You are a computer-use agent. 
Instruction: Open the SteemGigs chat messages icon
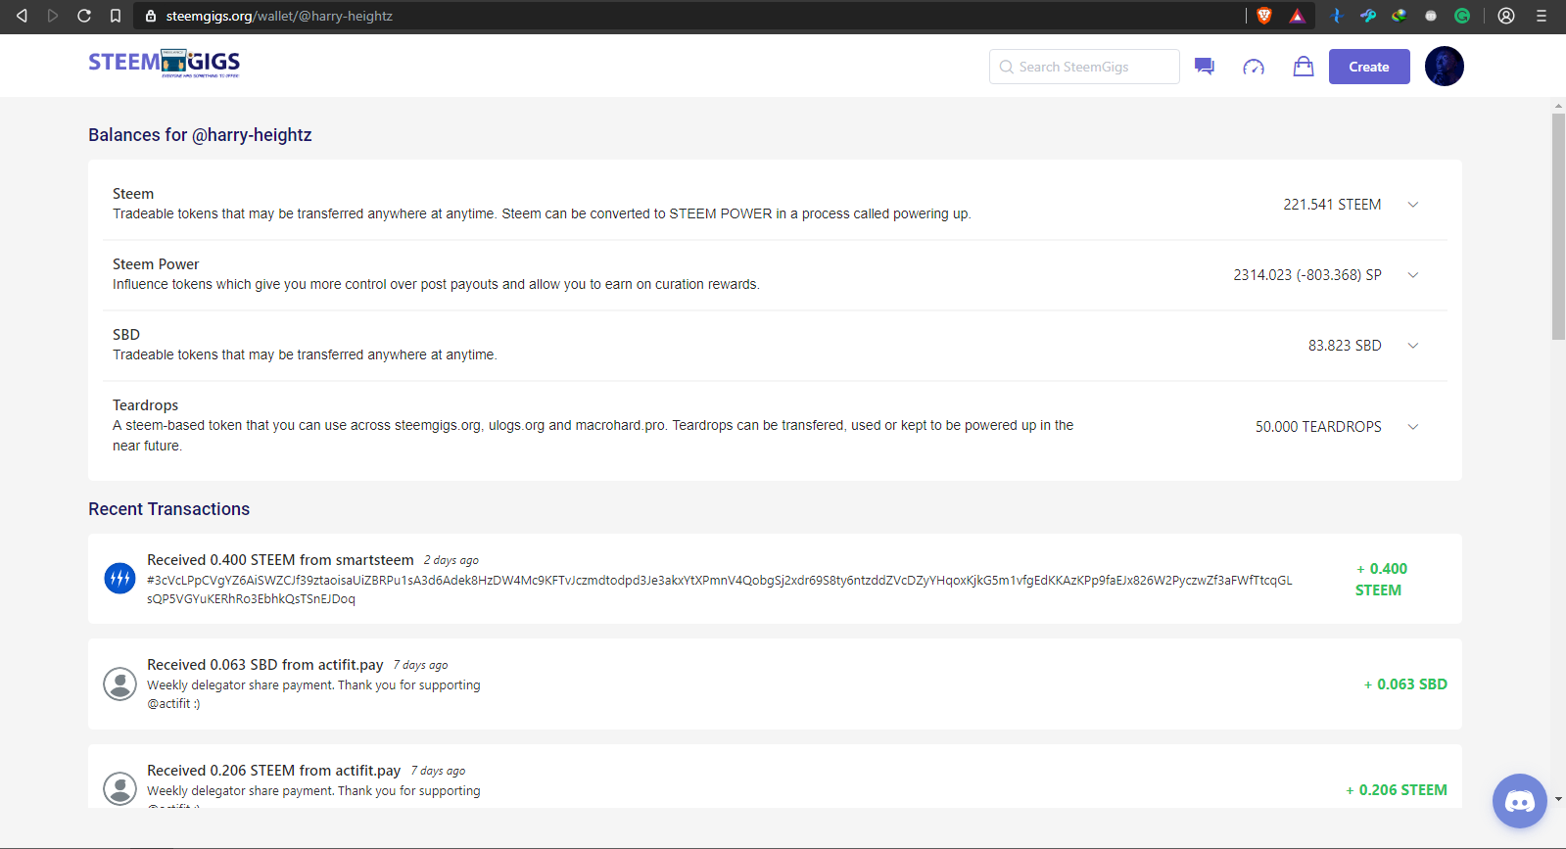[x=1205, y=67]
